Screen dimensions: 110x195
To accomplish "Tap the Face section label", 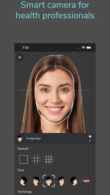I will tap(21, 170).
